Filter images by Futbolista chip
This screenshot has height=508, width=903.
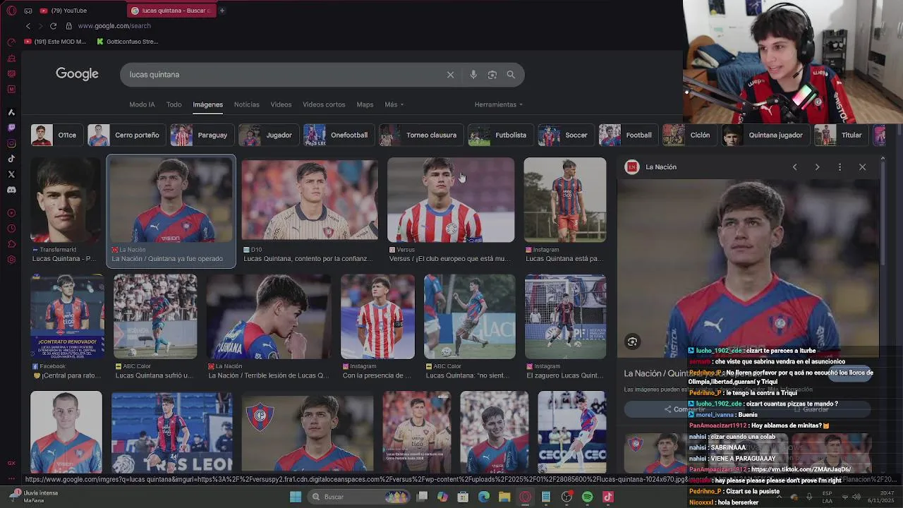(x=500, y=135)
